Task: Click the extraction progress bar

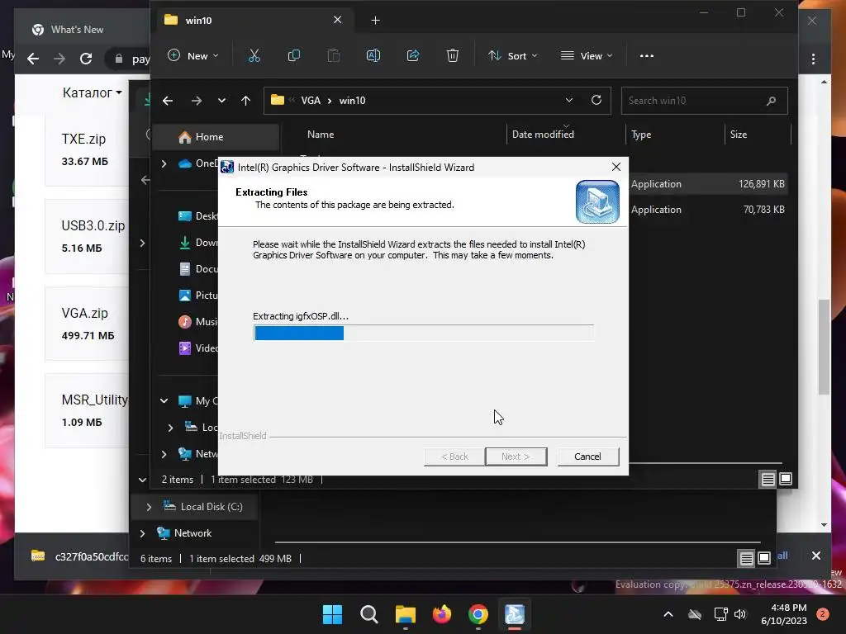Action: (424, 334)
